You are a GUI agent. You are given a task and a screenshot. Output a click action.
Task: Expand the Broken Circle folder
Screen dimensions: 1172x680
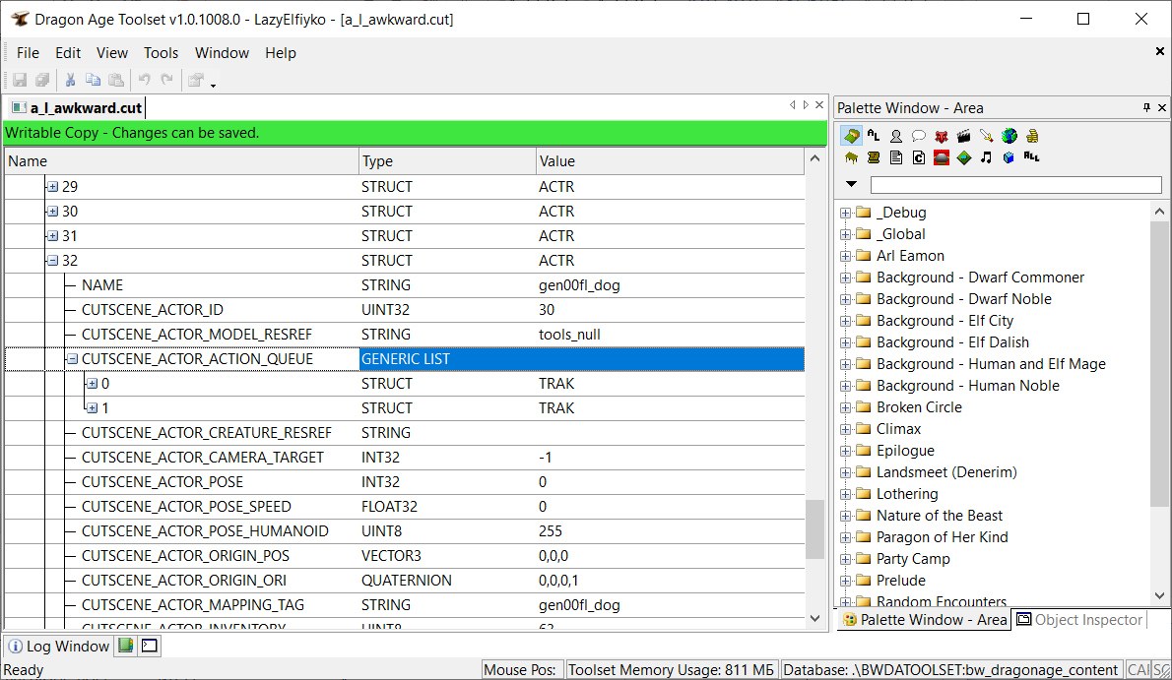tap(845, 408)
